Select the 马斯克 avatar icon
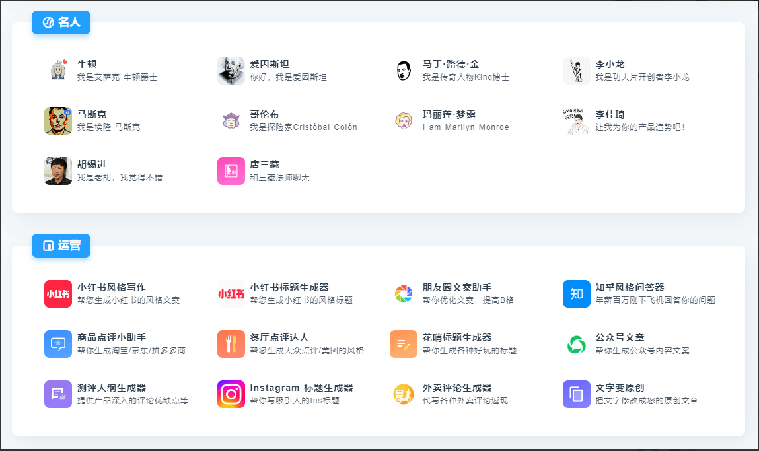 (58, 120)
